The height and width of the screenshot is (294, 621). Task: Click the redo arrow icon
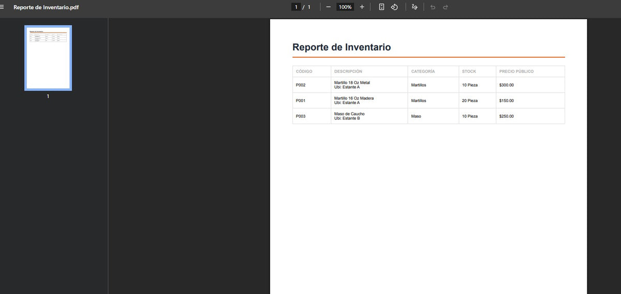click(x=445, y=7)
